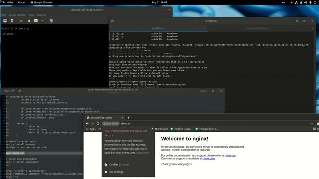This screenshot has width=319, height=179.
Task: Open the Preparation fo... bookmark
Action: click(x=207, y=129)
